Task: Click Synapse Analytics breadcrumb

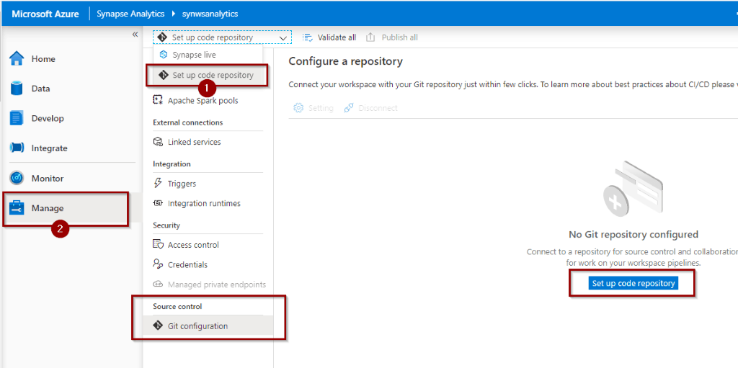Action: (x=130, y=14)
